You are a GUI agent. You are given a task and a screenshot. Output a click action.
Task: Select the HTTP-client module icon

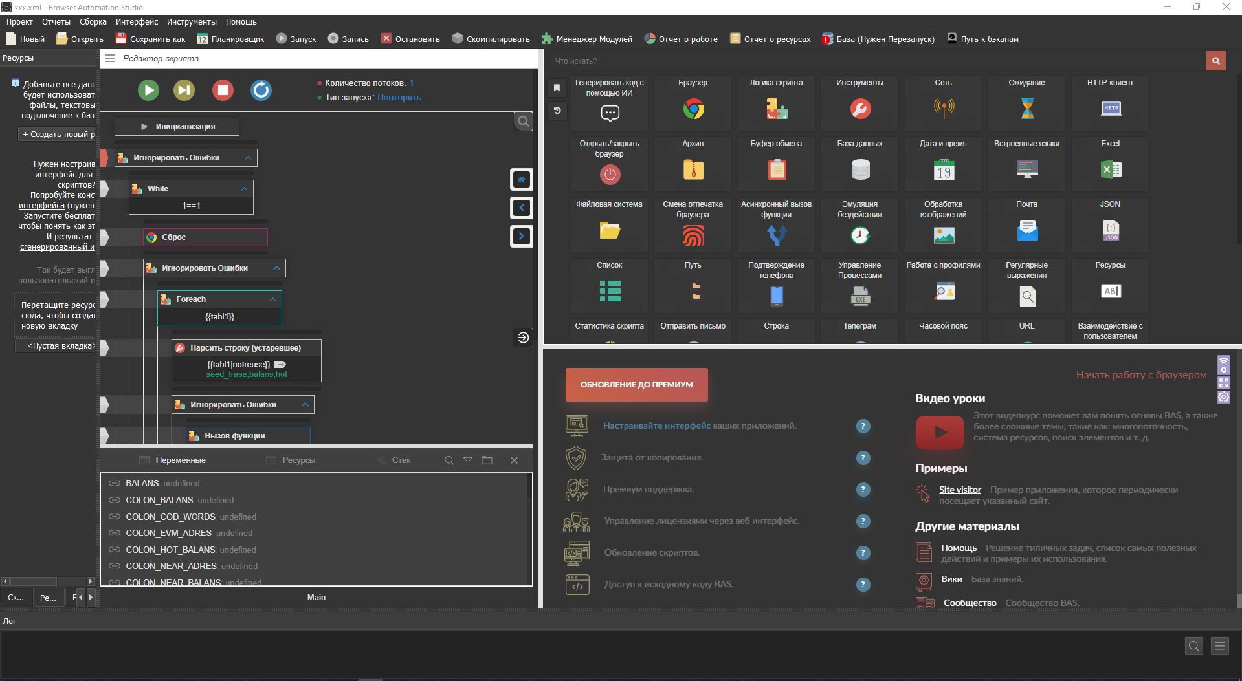coord(1110,109)
